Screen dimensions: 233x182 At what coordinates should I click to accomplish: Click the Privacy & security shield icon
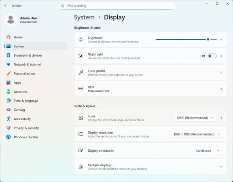pos(8,128)
